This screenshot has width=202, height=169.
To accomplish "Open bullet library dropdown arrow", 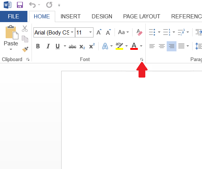I will click(159, 32).
